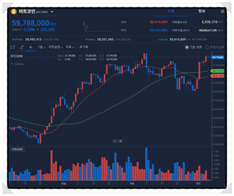The width and height of the screenshot is (234, 196).
Task: Click the 59,788,000 KRW price text
Action: pos(34,23)
